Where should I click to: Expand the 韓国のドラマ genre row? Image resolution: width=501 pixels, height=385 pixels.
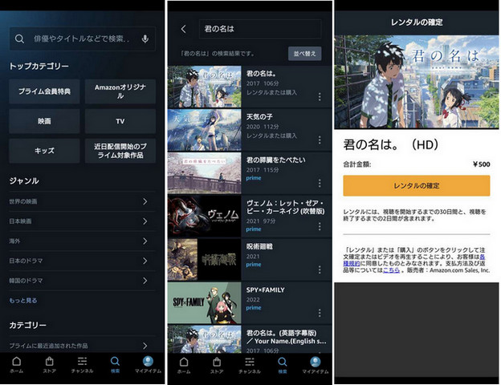pyautogui.click(x=82, y=281)
